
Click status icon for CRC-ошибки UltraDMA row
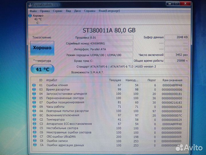pyautogui.click(x=35, y=137)
